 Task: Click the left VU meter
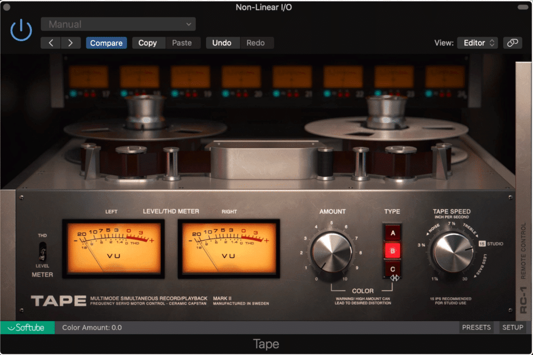[113, 249]
